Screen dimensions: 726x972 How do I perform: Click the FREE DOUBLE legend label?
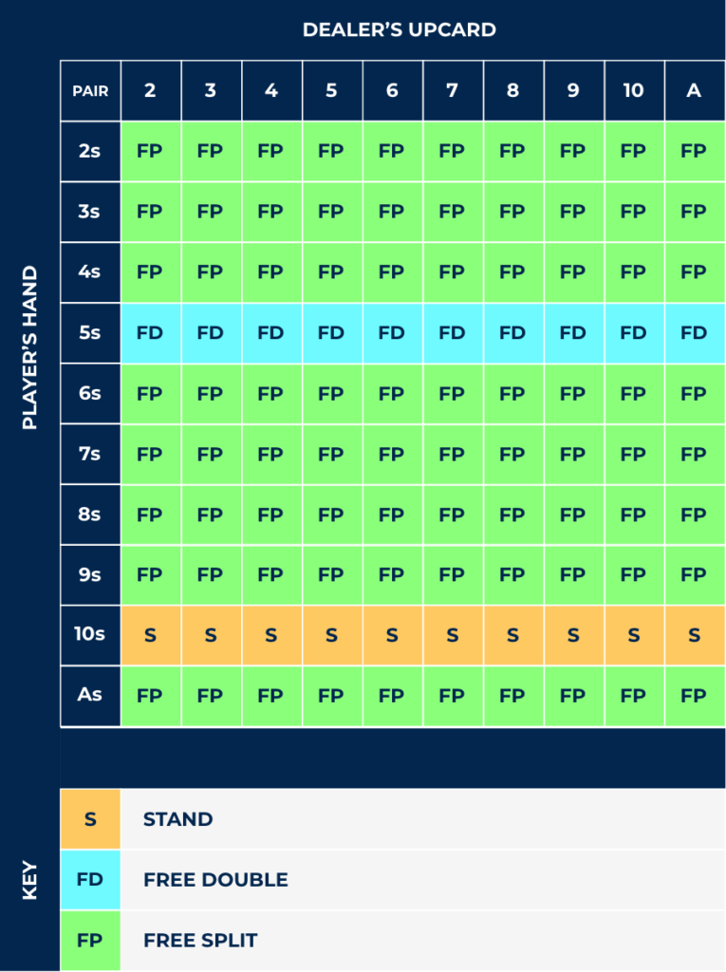click(215, 880)
